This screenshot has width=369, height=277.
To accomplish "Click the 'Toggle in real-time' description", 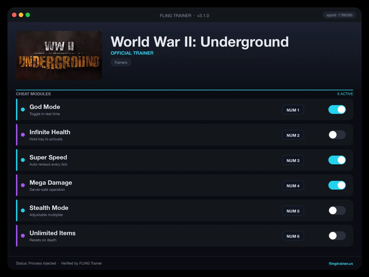I will [x=45, y=114].
